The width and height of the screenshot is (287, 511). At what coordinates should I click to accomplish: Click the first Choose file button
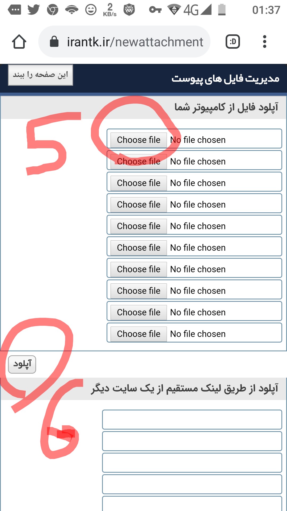(x=138, y=140)
